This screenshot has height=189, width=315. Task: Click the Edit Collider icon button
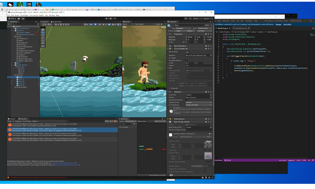point(188,52)
